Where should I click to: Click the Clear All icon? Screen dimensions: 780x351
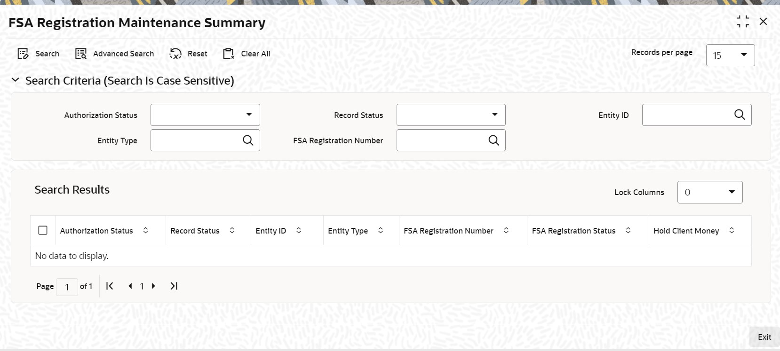tap(229, 54)
